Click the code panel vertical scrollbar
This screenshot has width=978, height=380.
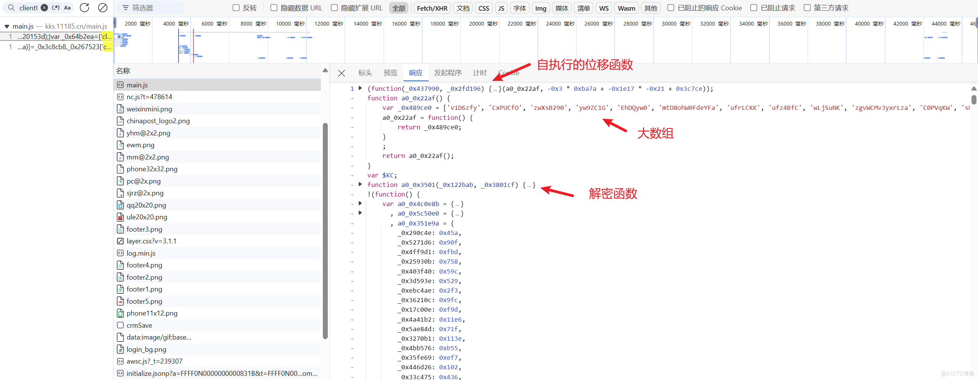[974, 100]
